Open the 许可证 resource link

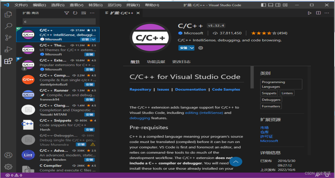[x=267, y=136]
